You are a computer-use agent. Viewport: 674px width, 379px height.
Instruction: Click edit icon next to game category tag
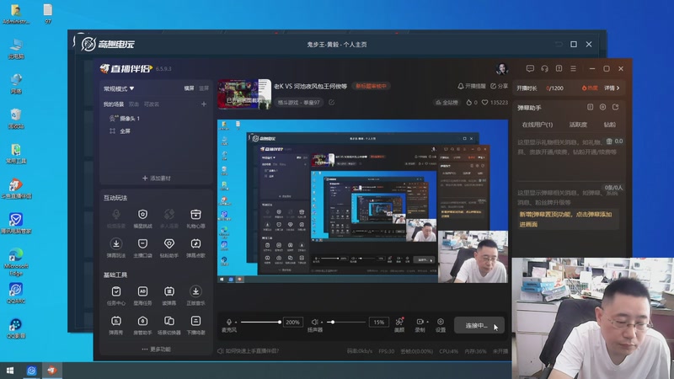(331, 102)
